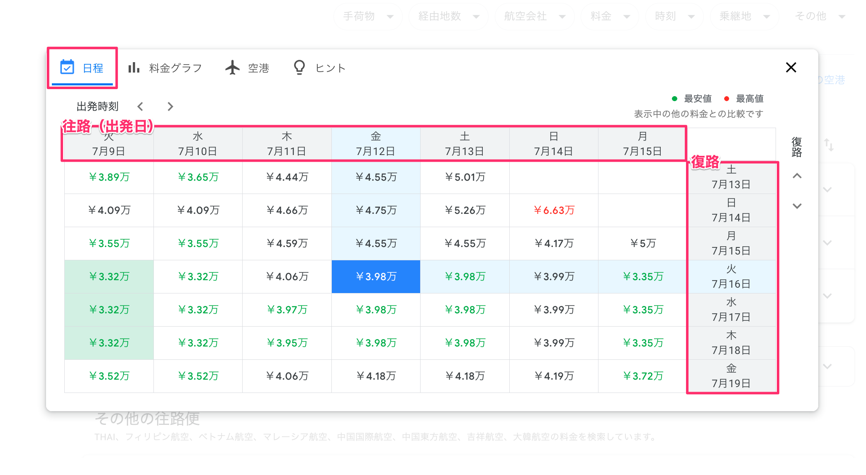The width and height of the screenshot is (866, 475).
Task: Switch to the ヒント tab
Action: tap(319, 68)
